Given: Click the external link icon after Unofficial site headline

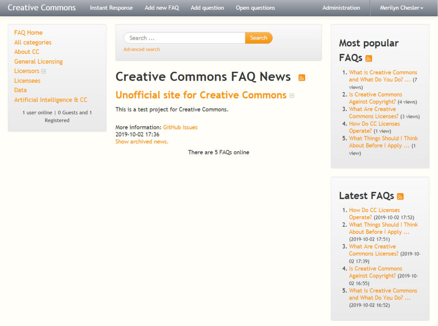Looking at the screenshot, I should coord(292,96).
